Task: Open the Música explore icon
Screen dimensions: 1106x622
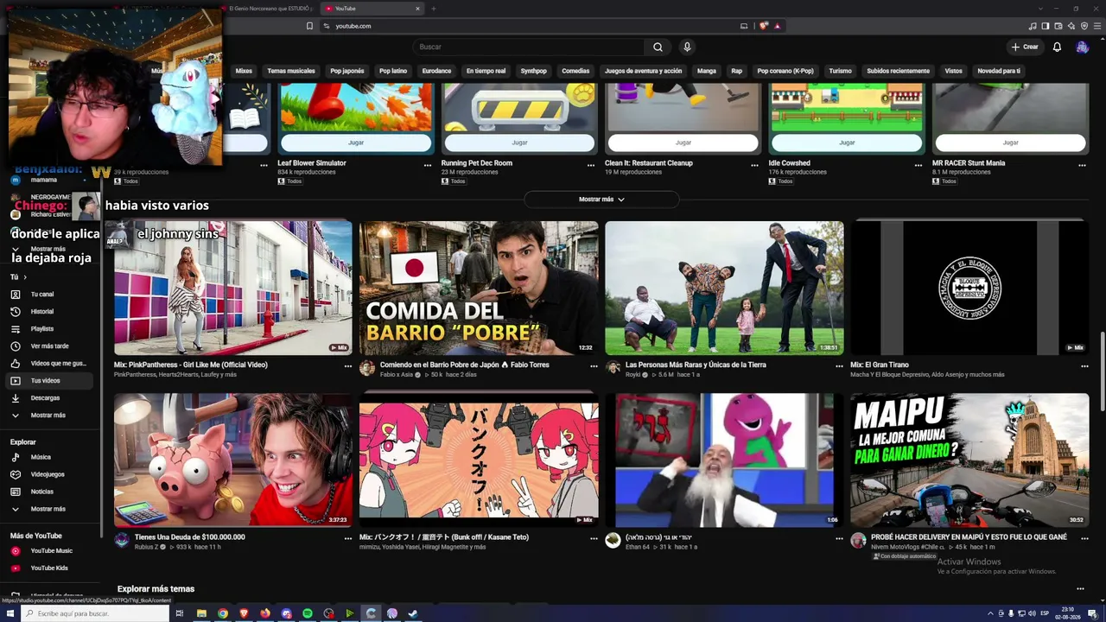Action: pyautogui.click(x=15, y=457)
